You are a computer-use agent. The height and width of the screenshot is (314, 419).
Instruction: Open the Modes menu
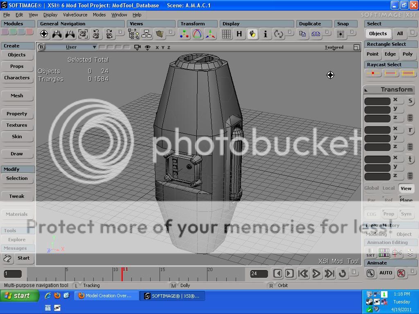point(99,15)
